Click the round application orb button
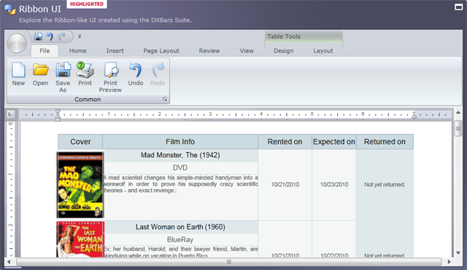This screenshot has height=270, width=467. click(17, 43)
